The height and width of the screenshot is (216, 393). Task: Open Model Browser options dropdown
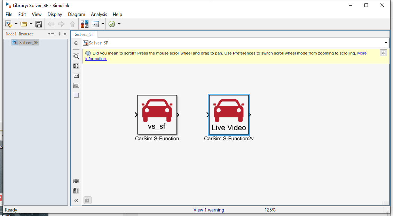coord(51,34)
